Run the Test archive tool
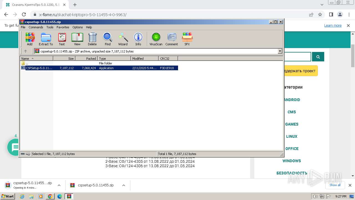 click(x=62, y=39)
